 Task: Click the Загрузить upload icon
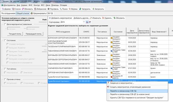[80, 9]
